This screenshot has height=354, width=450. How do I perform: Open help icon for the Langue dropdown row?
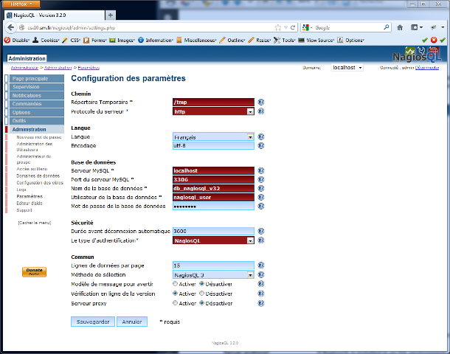coord(261,137)
